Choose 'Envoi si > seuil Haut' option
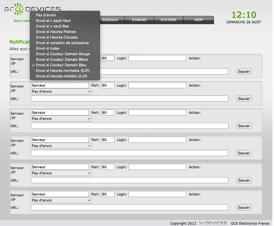 (x=53, y=20)
